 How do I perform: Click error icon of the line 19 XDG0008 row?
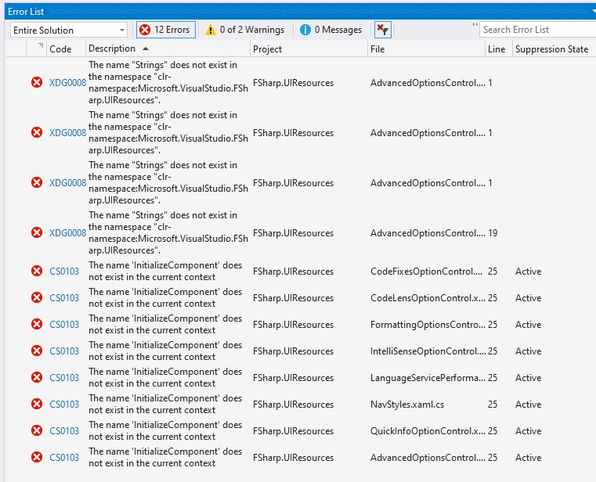(x=37, y=232)
